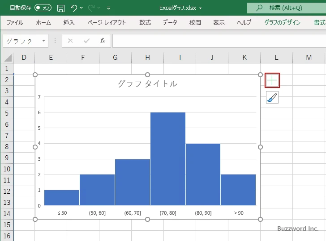326x241 pixels.
Task: Click inside the formula bar input
Action: (x=219, y=41)
